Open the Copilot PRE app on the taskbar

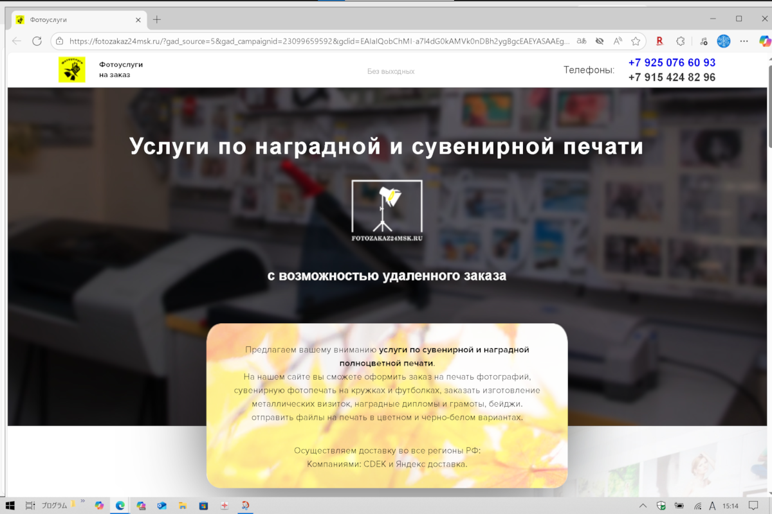click(x=141, y=506)
